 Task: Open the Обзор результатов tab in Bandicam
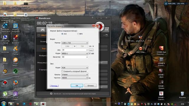[42, 63]
